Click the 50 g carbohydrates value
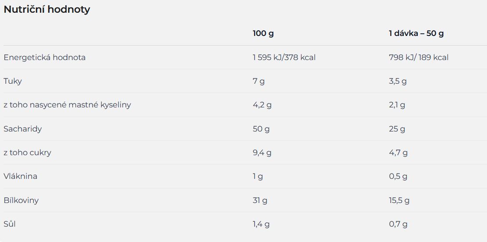 261,129
